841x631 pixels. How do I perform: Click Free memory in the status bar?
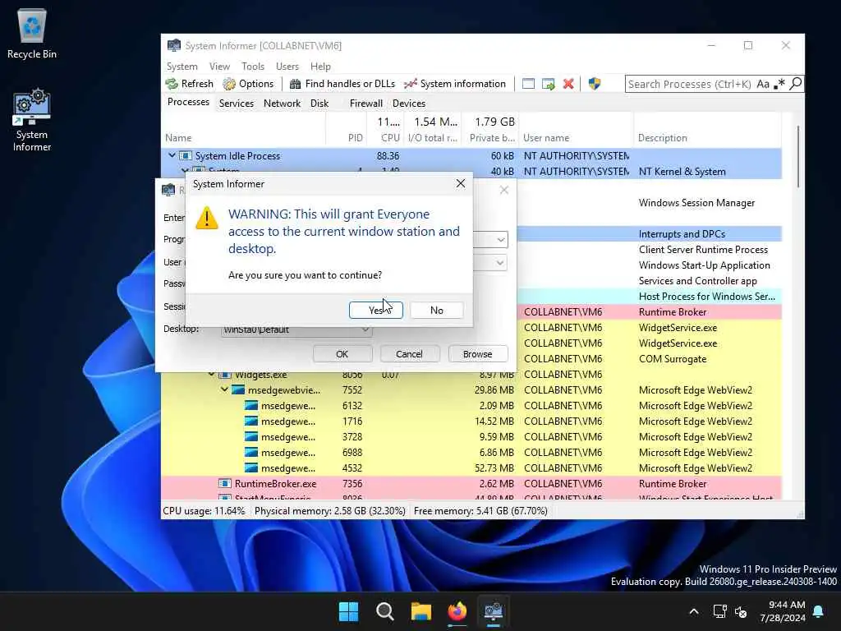[480, 511]
